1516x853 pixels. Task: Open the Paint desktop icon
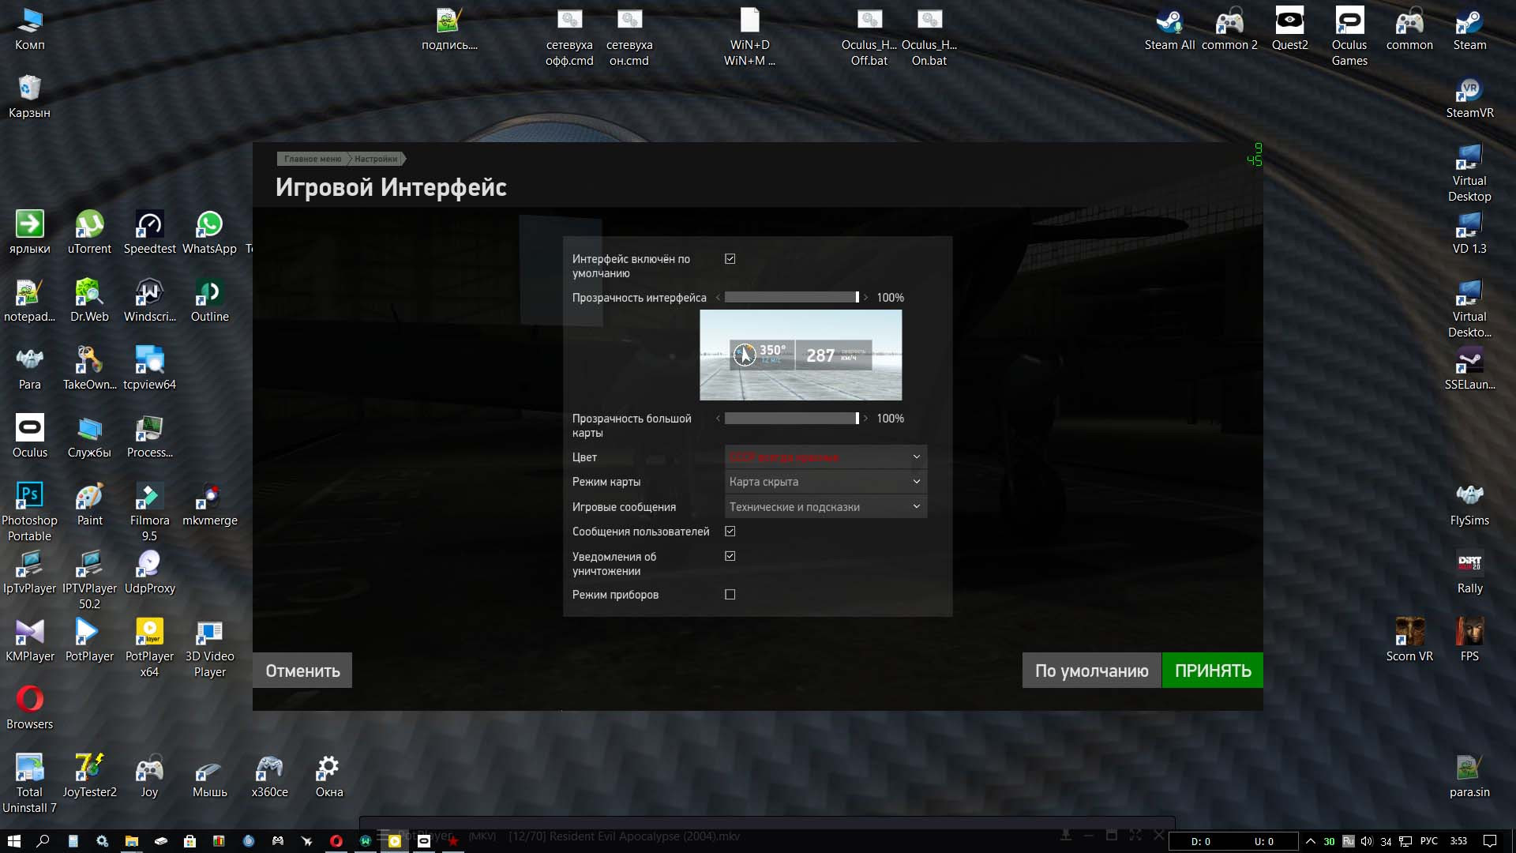point(89,505)
